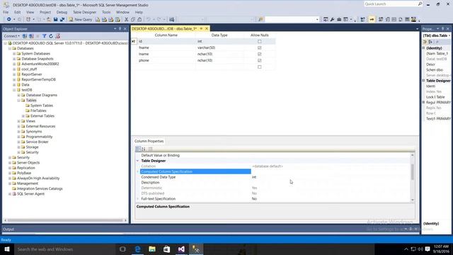Screen dimensions: 453x255
Task: Expand AdventureWorks2008R2 database node
Action: 14,64
